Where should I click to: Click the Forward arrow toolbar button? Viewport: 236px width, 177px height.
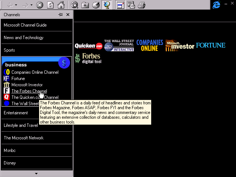pyautogui.click(x=25, y=5)
